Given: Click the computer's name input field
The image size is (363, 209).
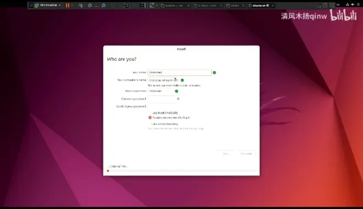Looking at the screenshot, I should [163, 80].
